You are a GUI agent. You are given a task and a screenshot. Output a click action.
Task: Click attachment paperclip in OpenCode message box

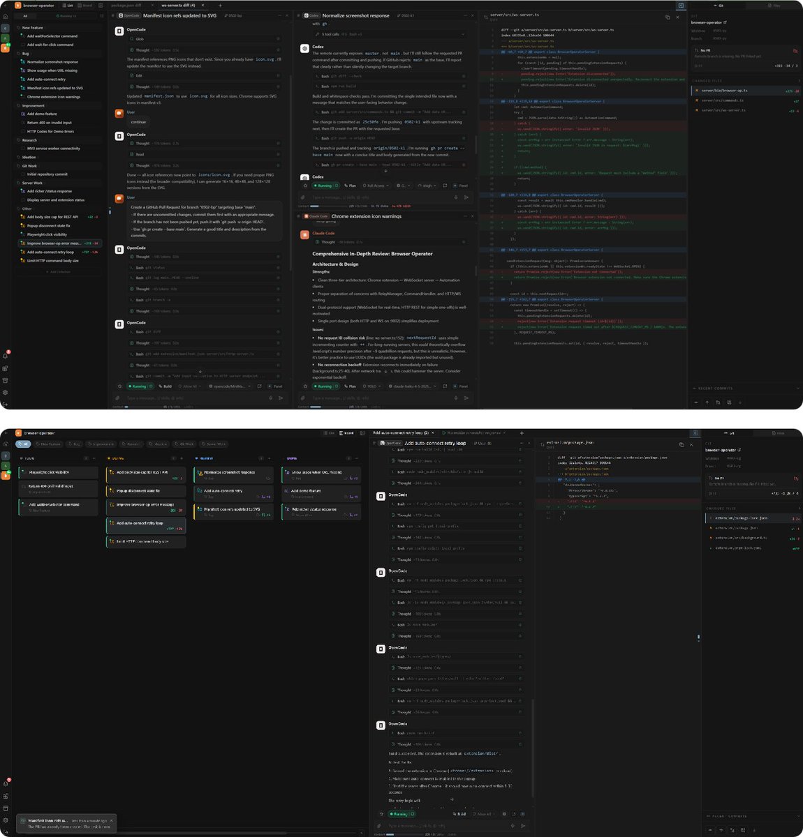[x=118, y=398]
